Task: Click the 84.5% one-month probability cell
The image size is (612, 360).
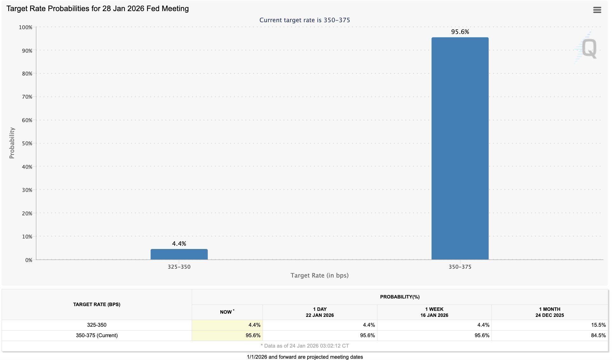Action: 549,336
